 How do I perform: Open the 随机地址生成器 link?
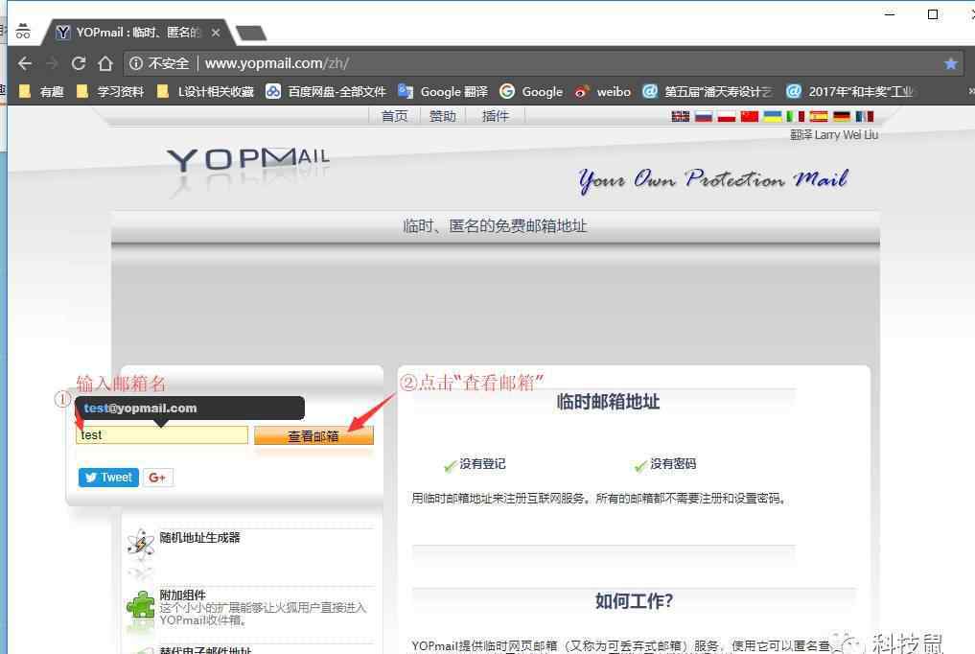pyautogui.click(x=199, y=538)
